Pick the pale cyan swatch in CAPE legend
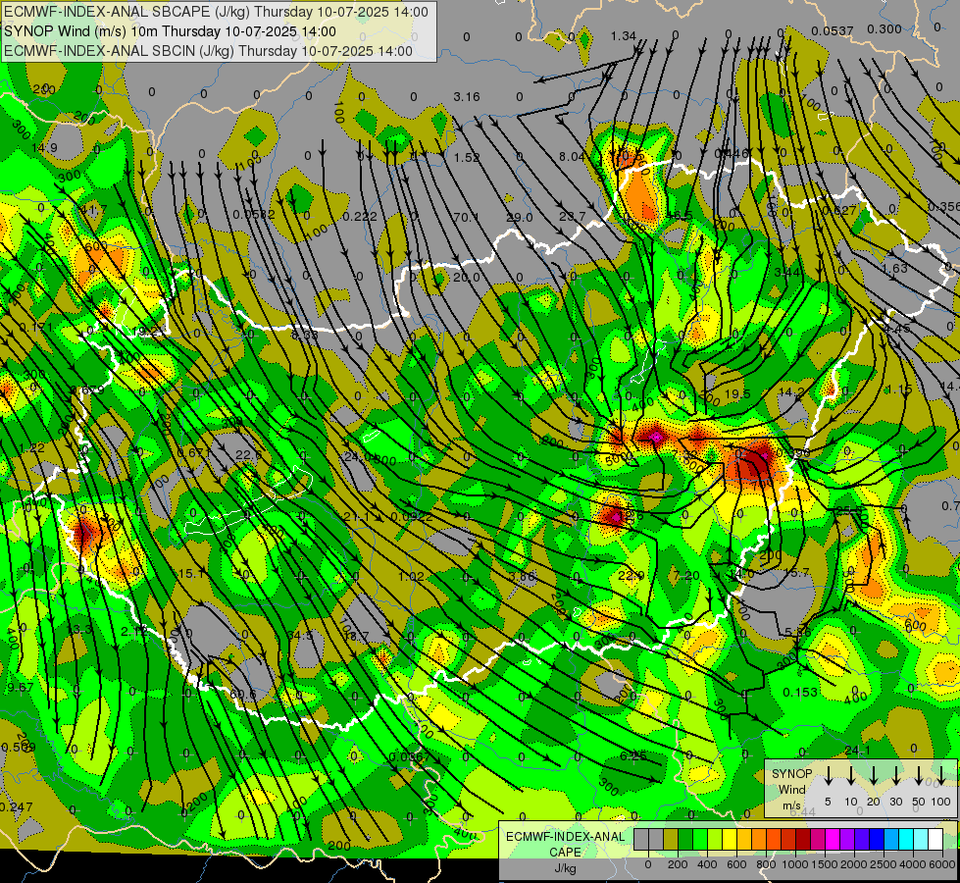This screenshot has width=960, height=883. 920,840
